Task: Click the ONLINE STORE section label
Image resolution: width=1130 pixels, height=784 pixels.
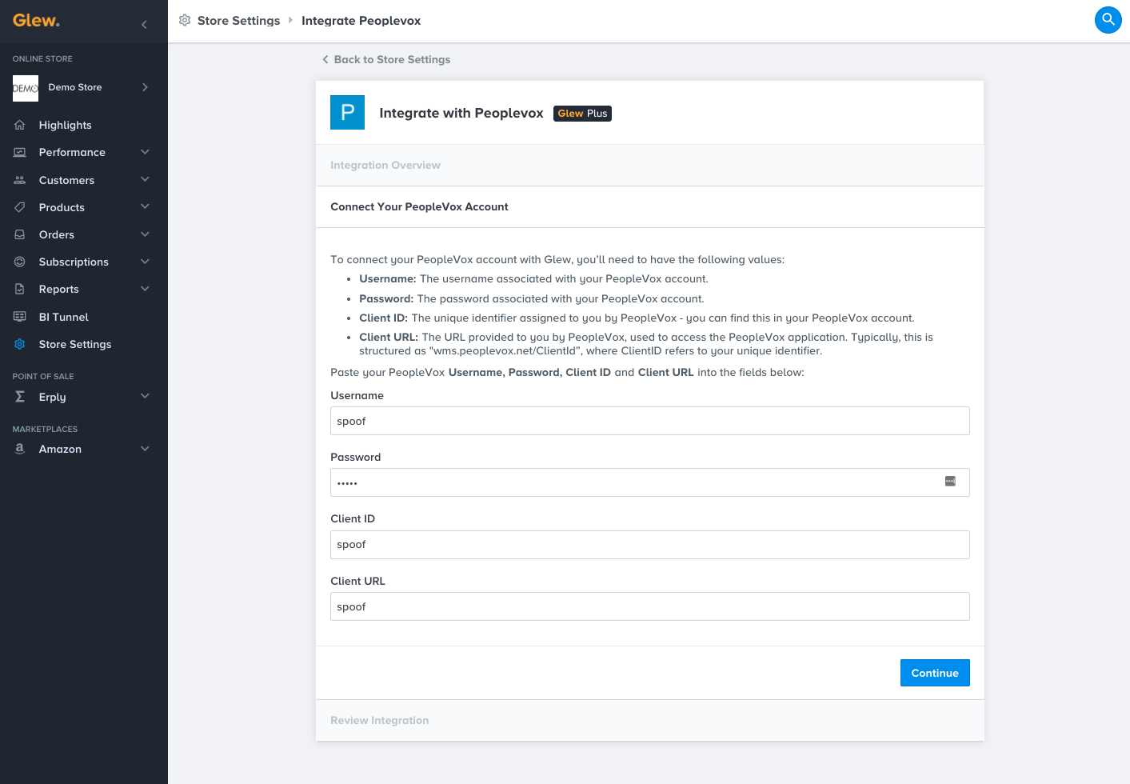Action: (42, 59)
